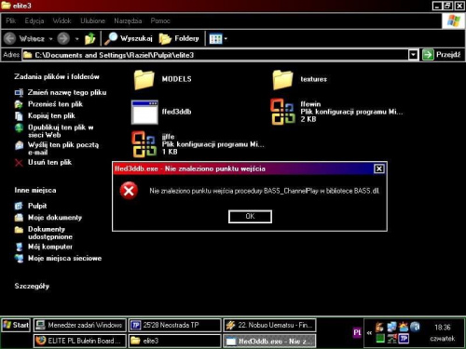The width and height of the screenshot is (466, 349).
Task: Expand the Views dropdown arrow
Action: [226, 39]
